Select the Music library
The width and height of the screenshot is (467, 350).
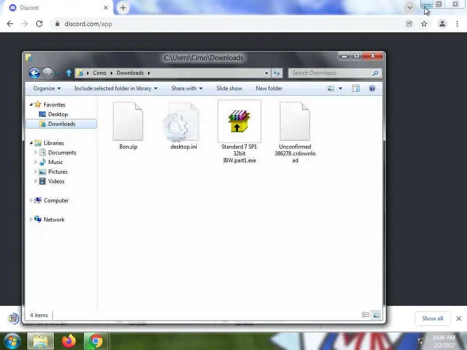[x=55, y=162]
